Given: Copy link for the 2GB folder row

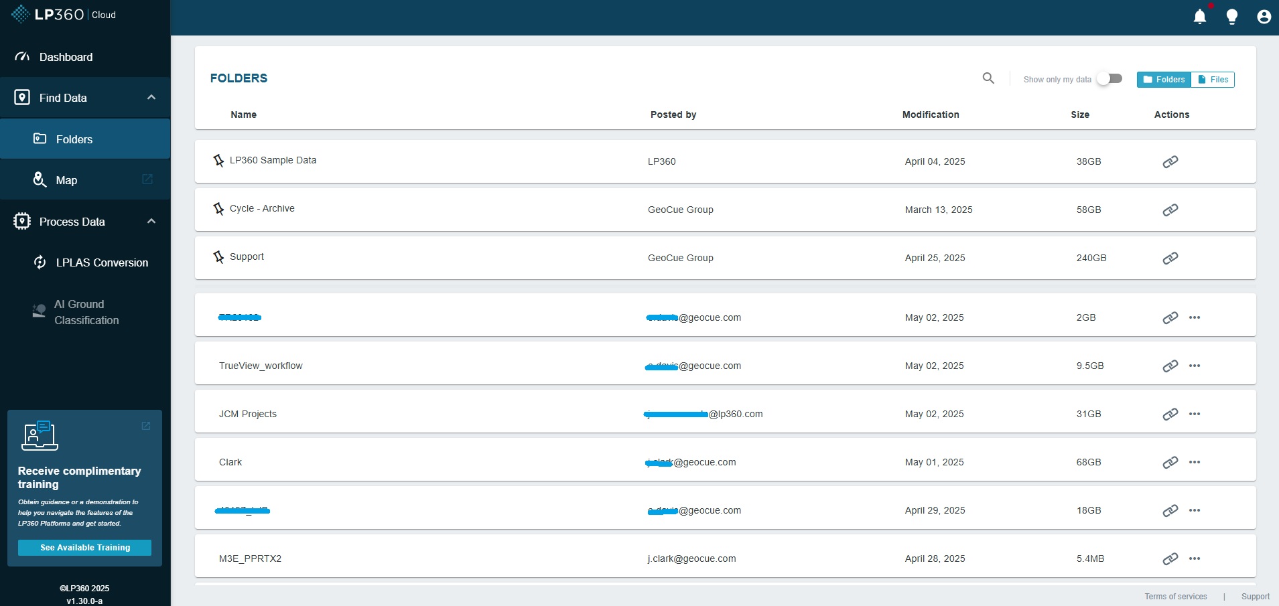Looking at the screenshot, I should (x=1170, y=317).
